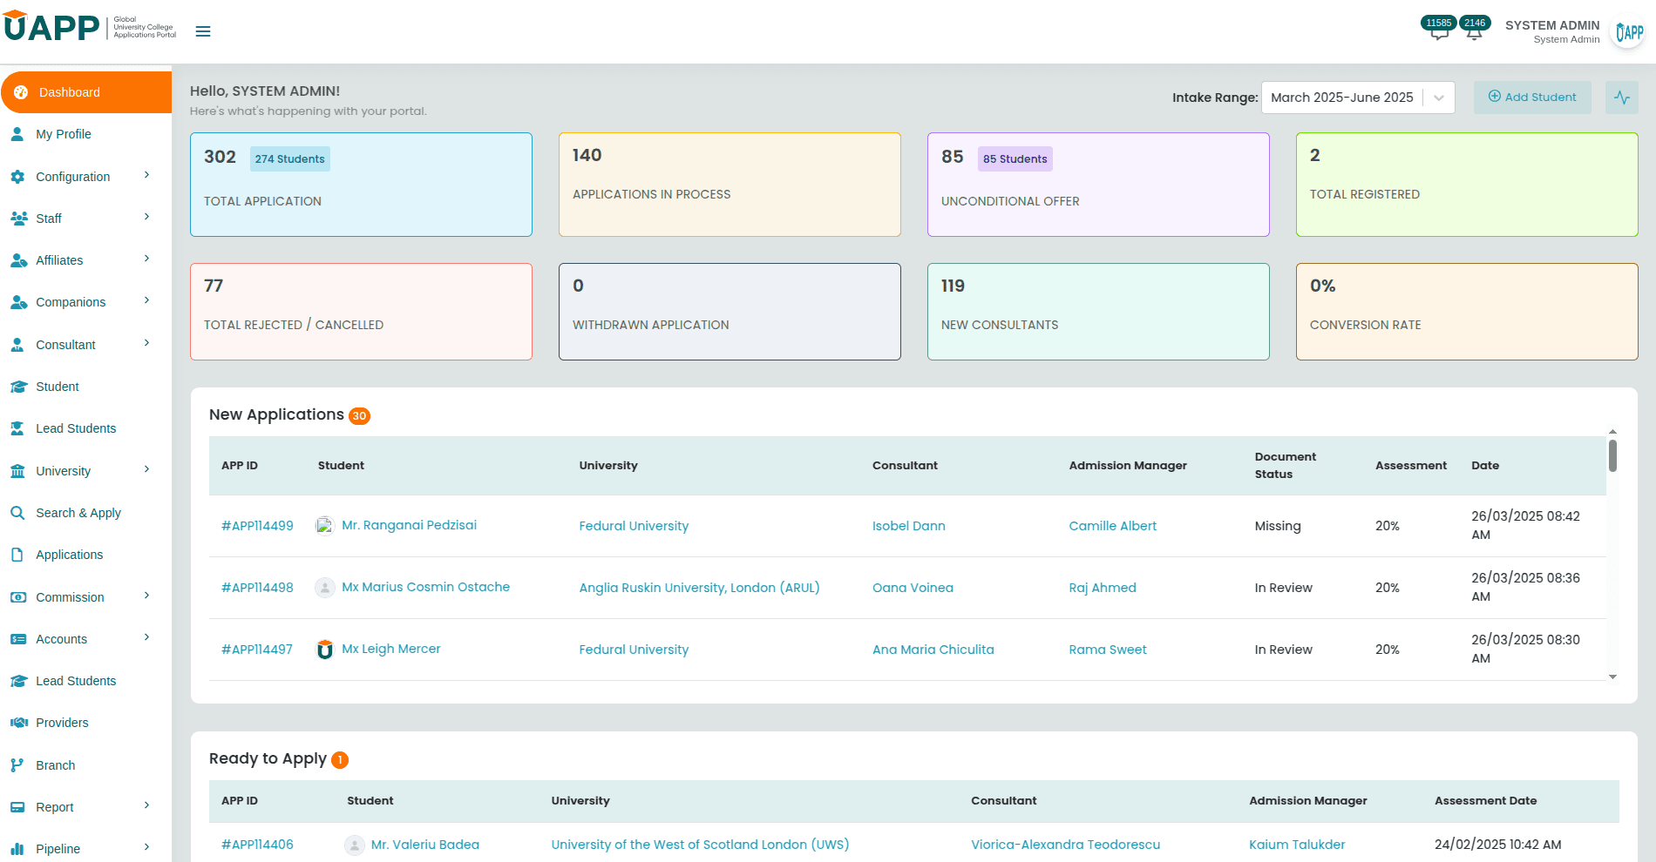Image resolution: width=1656 pixels, height=862 pixels.
Task: Click Mx Leigh Mercer avatar image
Action: (x=325, y=650)
